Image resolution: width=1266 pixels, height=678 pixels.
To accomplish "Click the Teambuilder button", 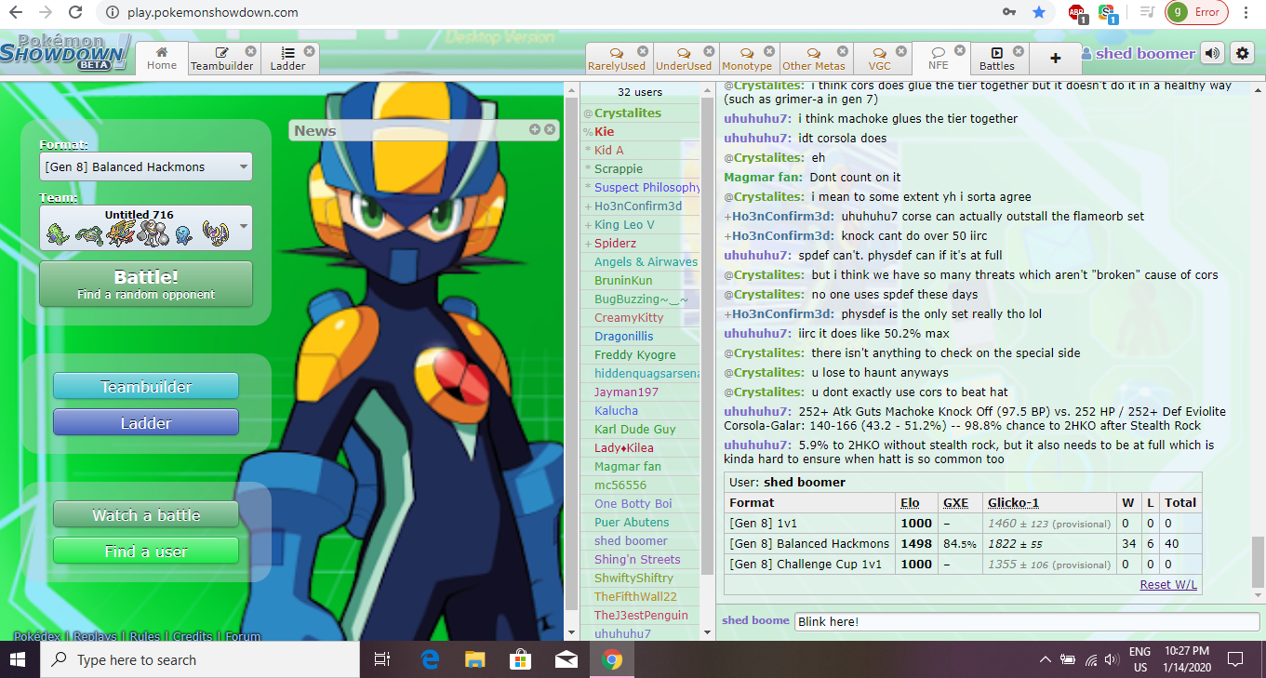I will pyautogui.click(x=146, y=386).
